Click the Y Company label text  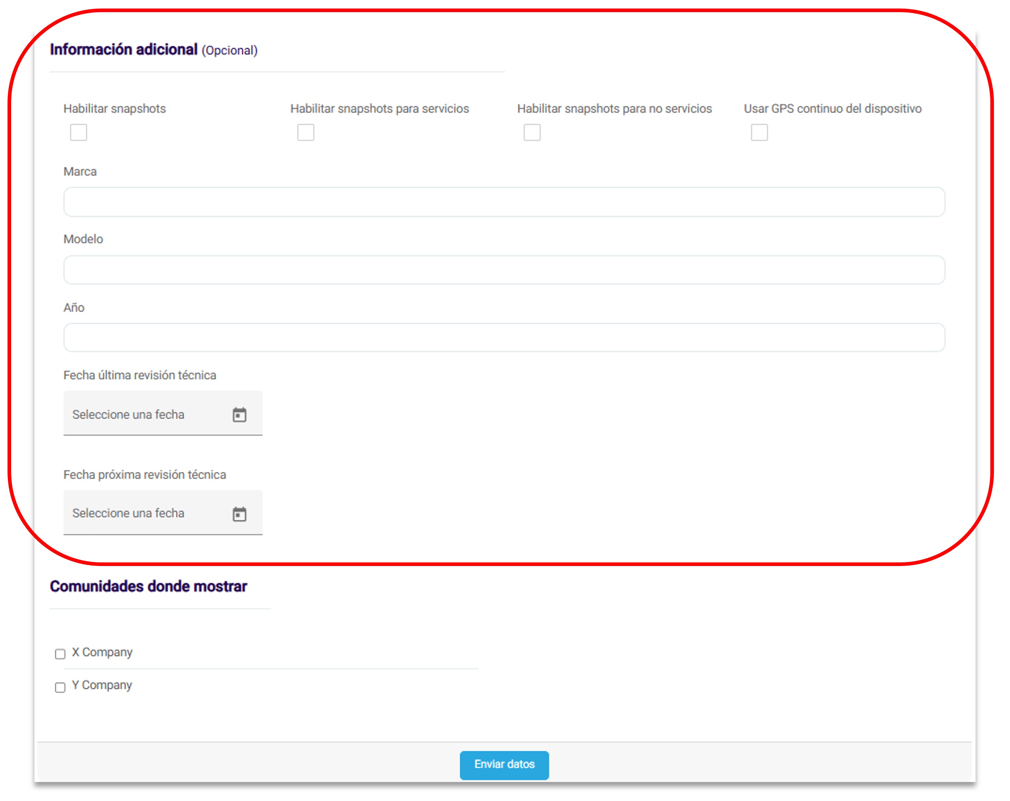pyautogui.click(x=102, y=685)
